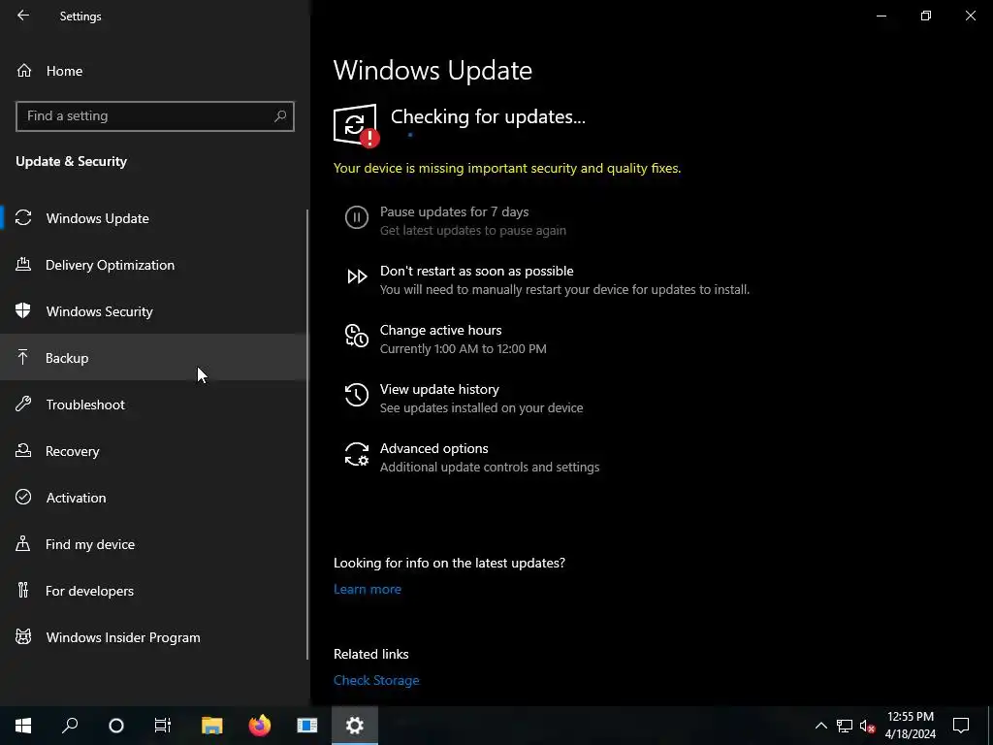Image resolution: width=993 pixels, height=745 pixels.
Task: Click the Windows Security shield icon
Action: click(23, 310)
